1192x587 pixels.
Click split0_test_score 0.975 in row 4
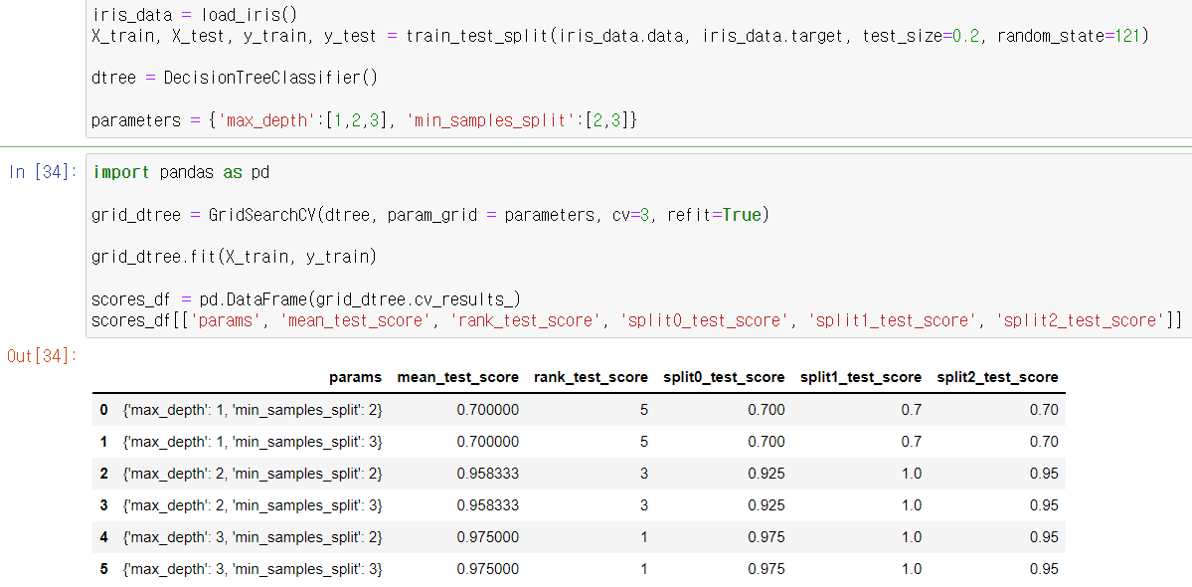tap(766, 537)
